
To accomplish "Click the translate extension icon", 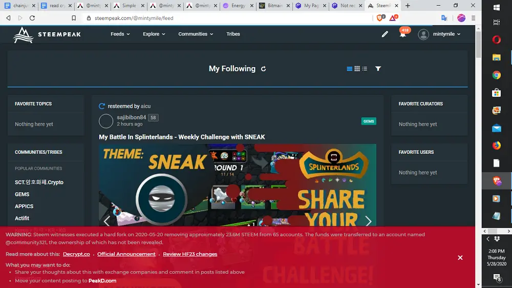I will (444, 18).
